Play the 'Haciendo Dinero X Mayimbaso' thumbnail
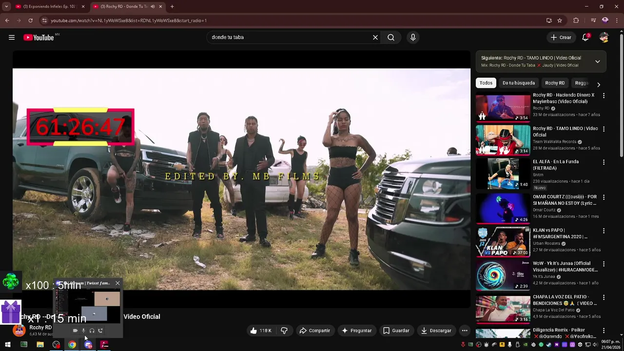The width and height of the screenshot is (624, 351). (x=503, y=107)
